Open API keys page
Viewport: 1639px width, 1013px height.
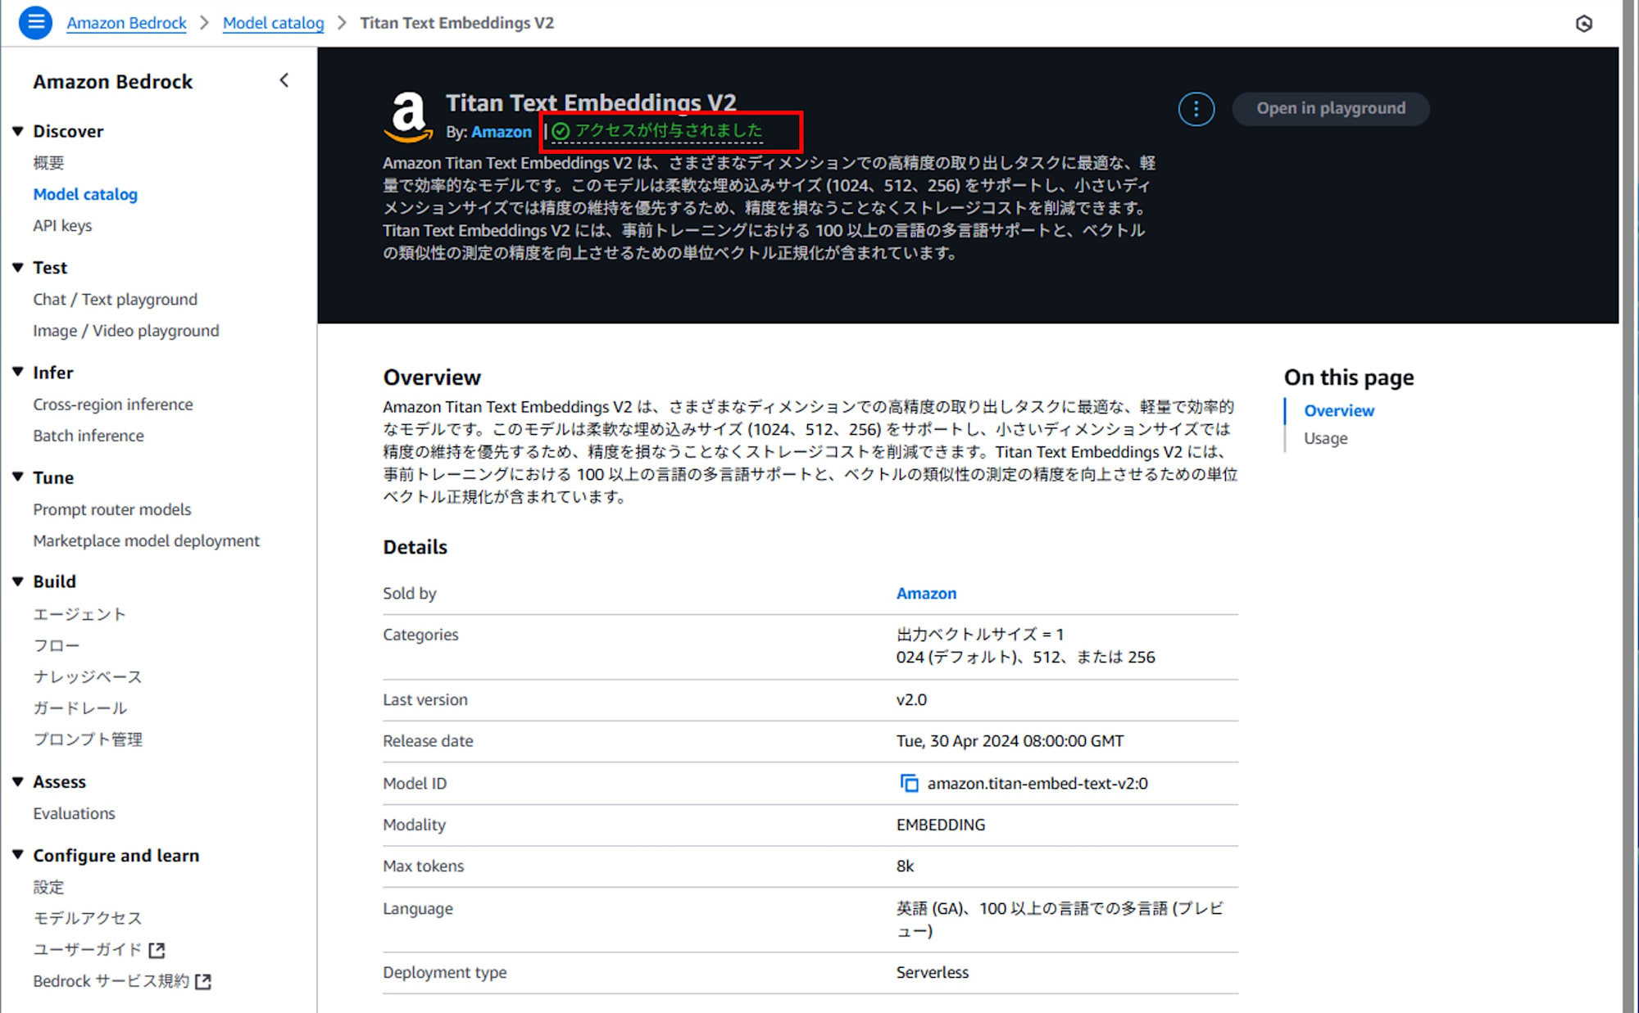click(62, 225)
